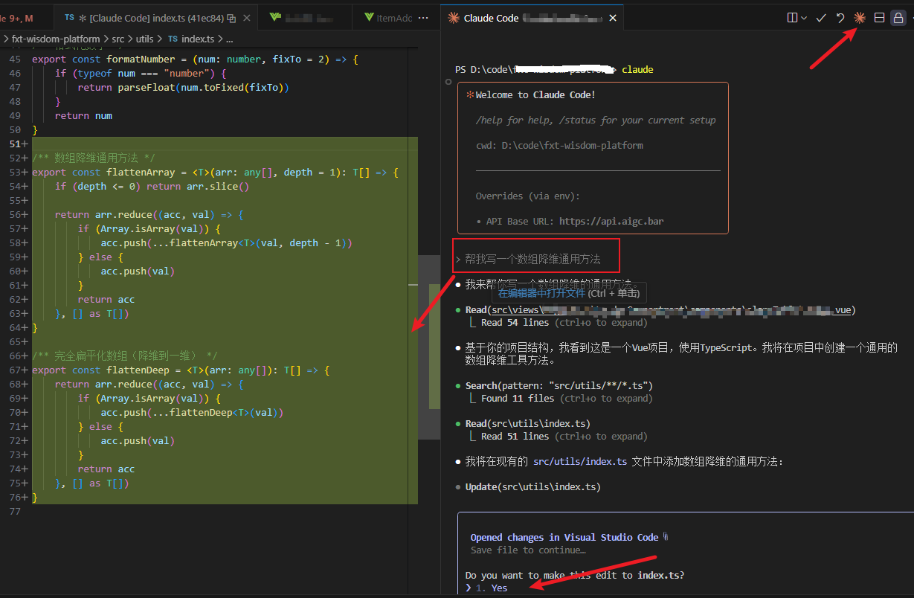Viewport: 914px width, 598px height.
Task: Click the Vue icon on blurred tab
Action: coord(275,18)
